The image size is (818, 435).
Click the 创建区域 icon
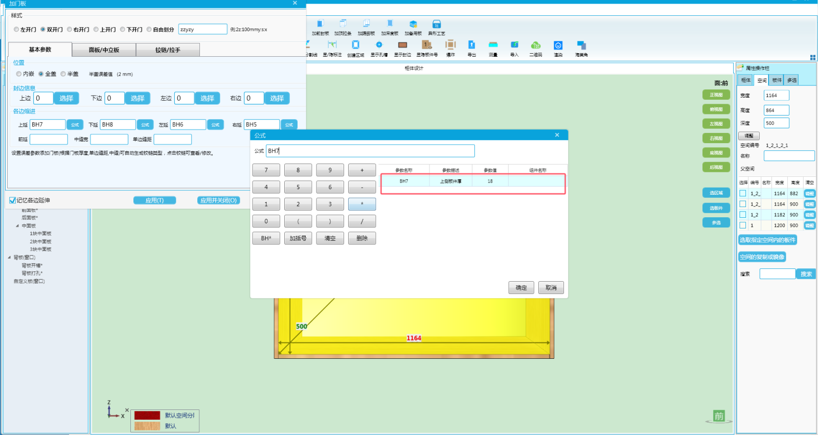point(356,49)
